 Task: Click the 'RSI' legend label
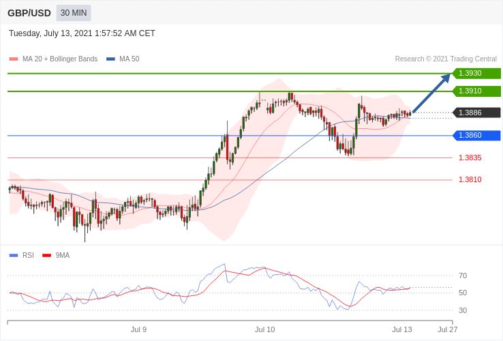[x=28, y=255]
